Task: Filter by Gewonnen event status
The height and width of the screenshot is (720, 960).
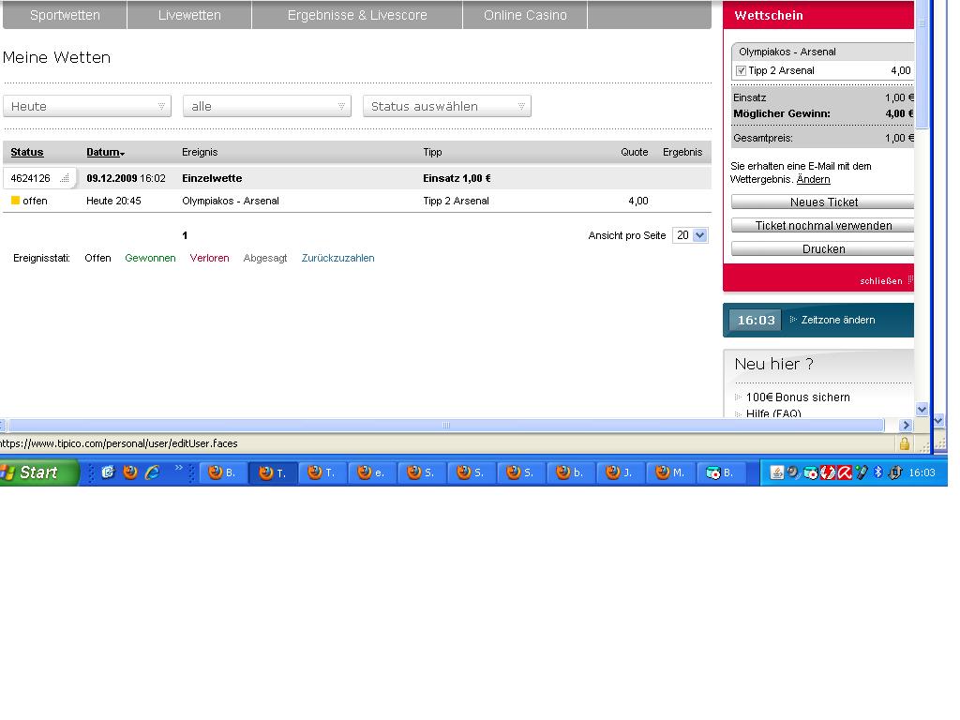Action: (150, 258)
